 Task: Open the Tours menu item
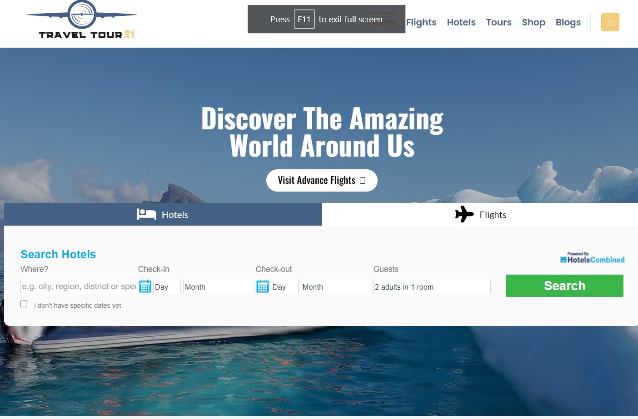[x=498, y=22]
